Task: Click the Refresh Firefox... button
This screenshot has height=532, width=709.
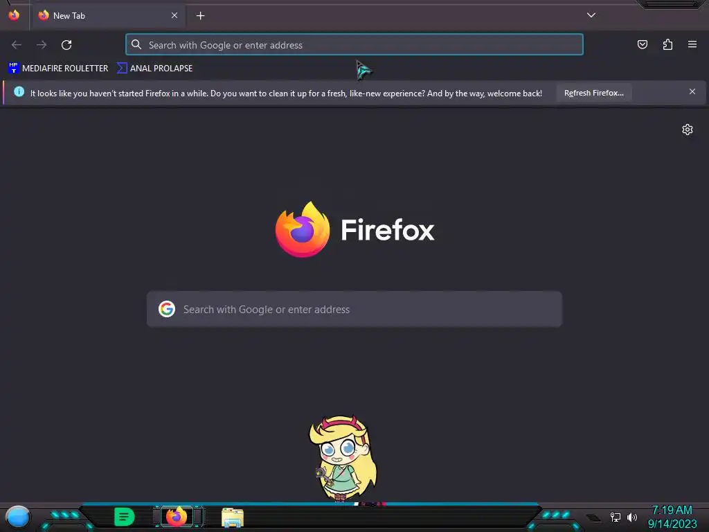Action: (593, 93)
